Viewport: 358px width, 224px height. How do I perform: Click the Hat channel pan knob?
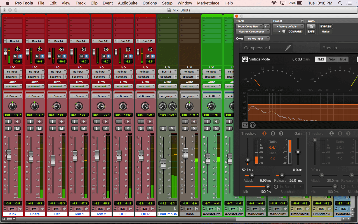[57, 106]
